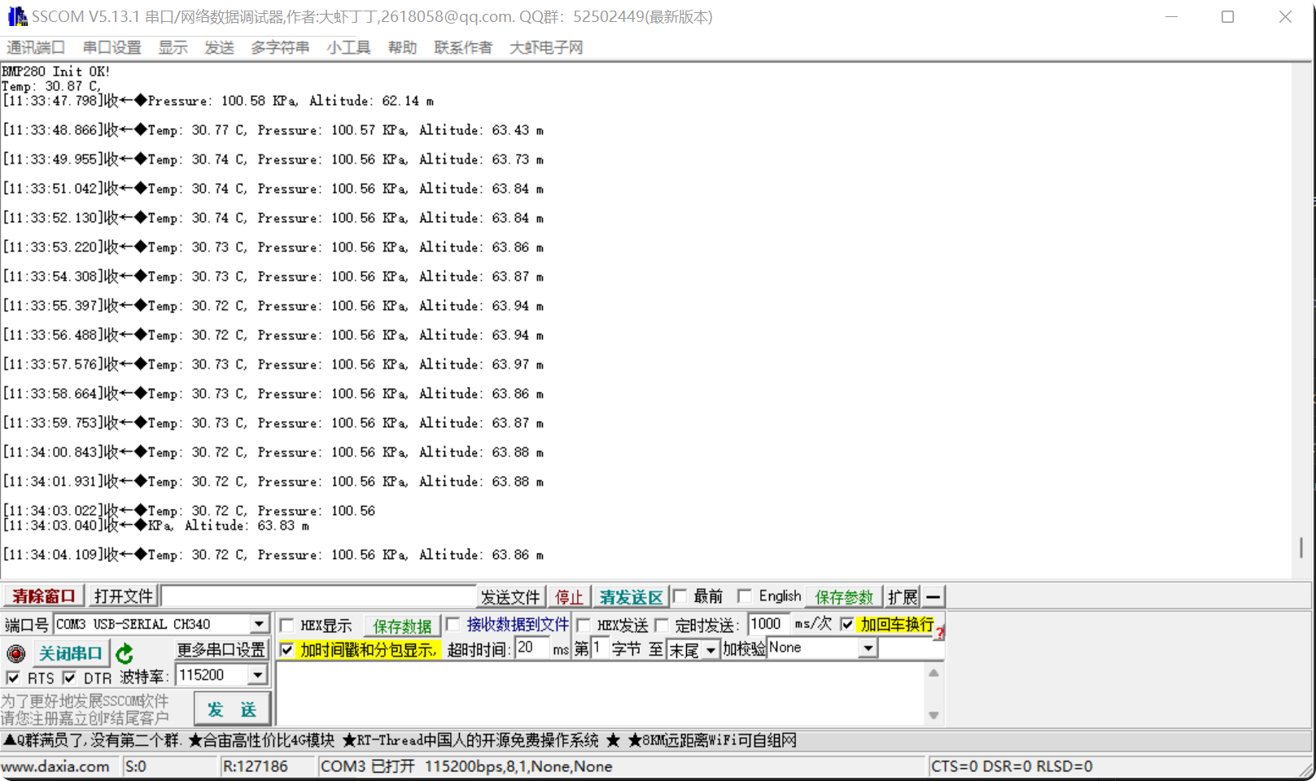This screenshot has height=781, width=1316.
Task: Open the 多字符串 menu
Action: click(280, 47)
